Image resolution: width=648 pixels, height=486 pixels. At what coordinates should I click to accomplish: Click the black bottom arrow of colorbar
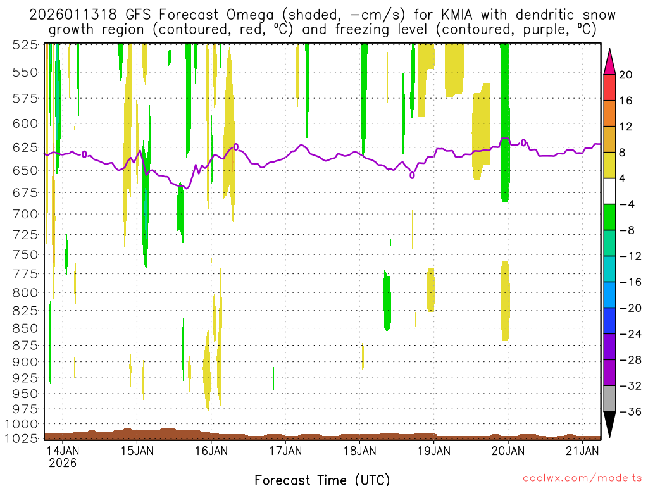(x=609, y=424)
